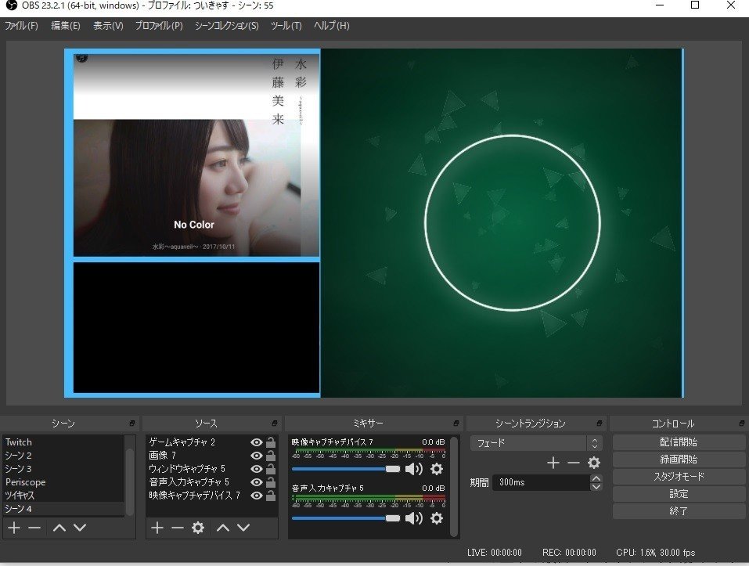Remove selected scene with minus icon
This screenshot has width=749, height=566.
pyautogui.click(x=34, y=528)
